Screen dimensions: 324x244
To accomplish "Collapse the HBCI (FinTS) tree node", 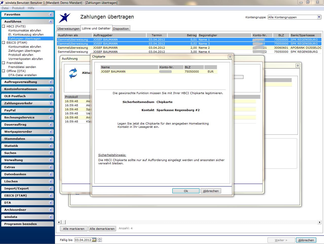I will click(x=4, y=26).
